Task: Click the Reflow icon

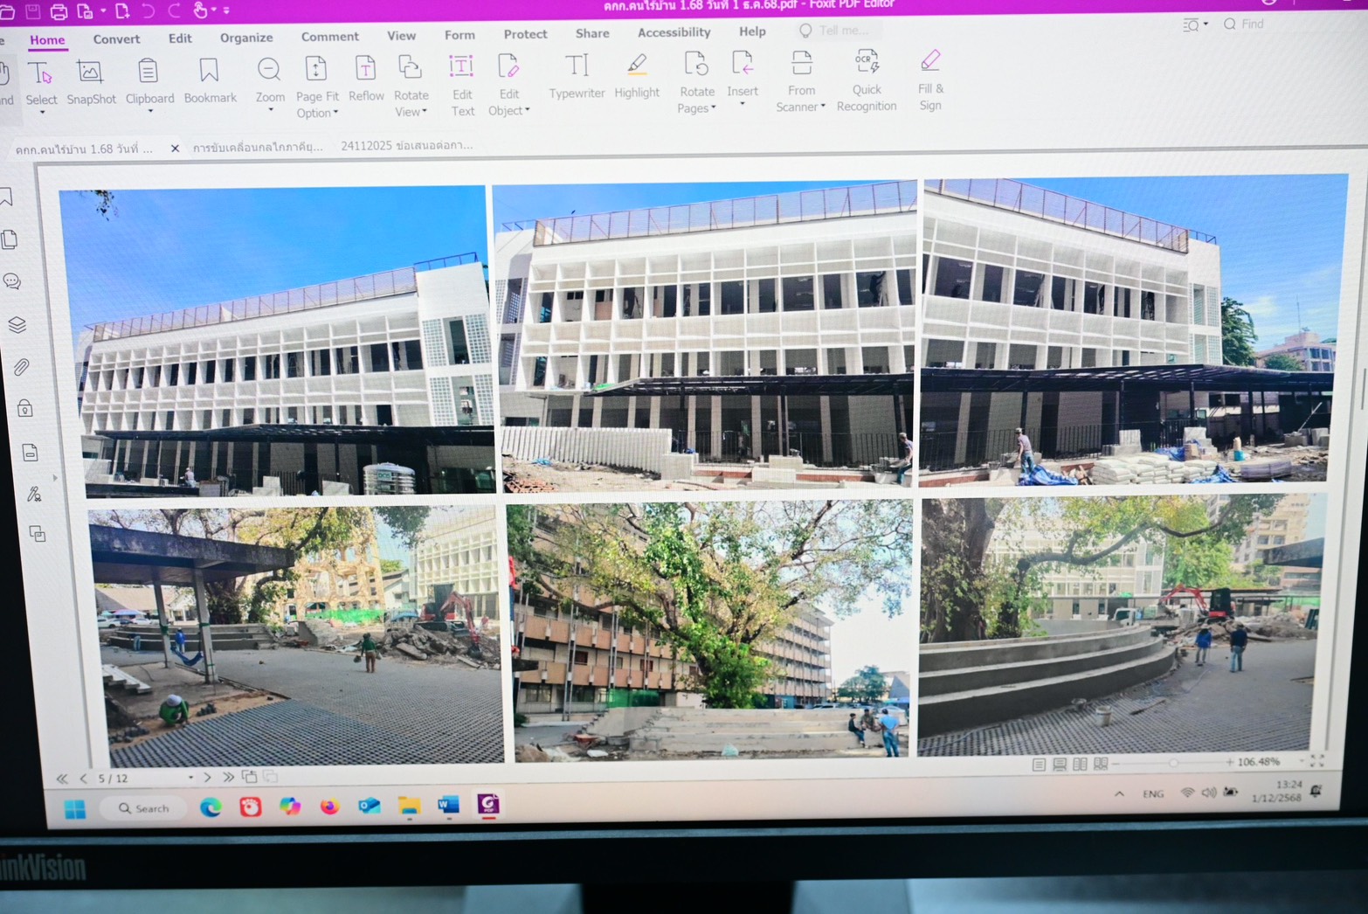Action: (365, 80)
